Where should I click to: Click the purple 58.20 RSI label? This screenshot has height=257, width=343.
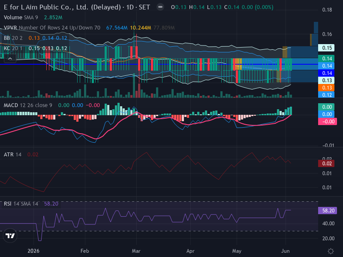click(328, 211)
